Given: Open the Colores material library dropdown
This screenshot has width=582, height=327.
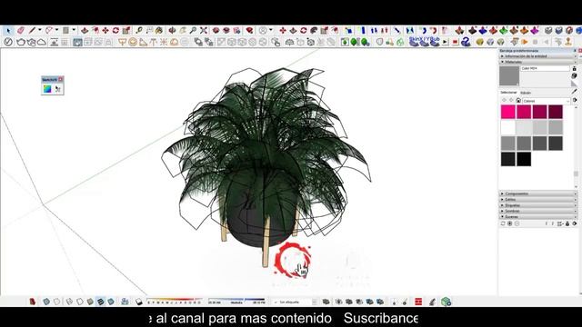Looking at the screenshot, I should tap(546, 101).
